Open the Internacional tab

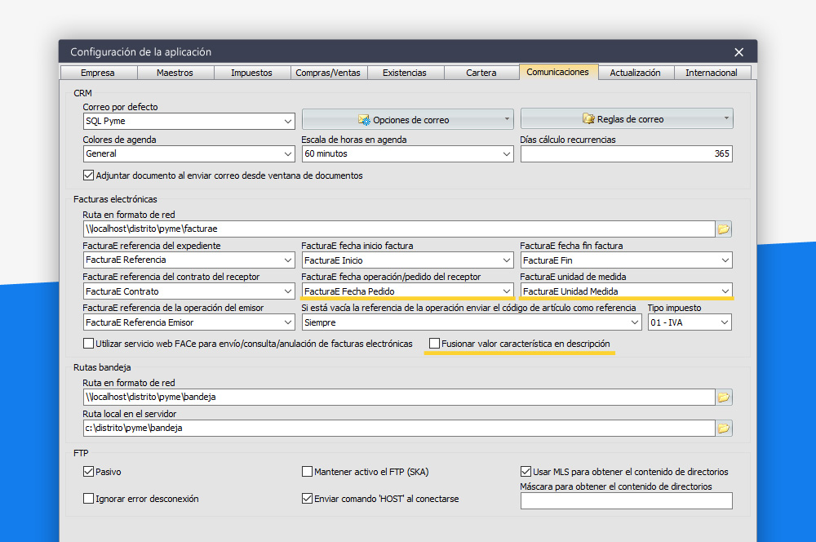(x=711, y=73)
